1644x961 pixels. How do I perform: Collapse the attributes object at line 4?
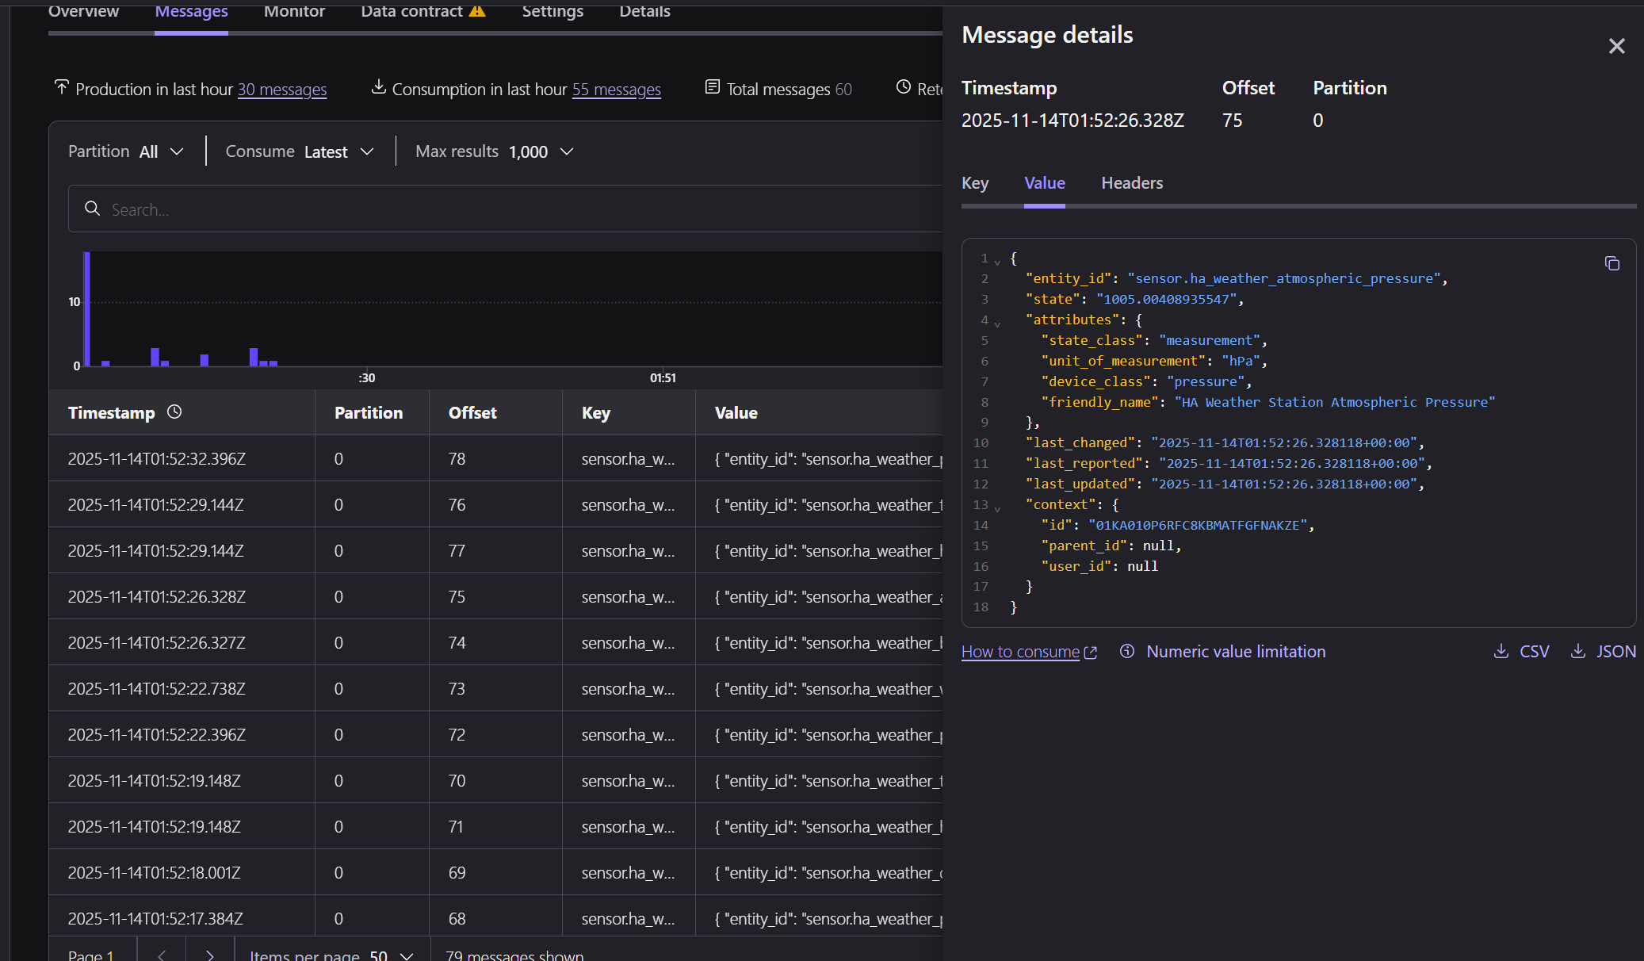997,324
